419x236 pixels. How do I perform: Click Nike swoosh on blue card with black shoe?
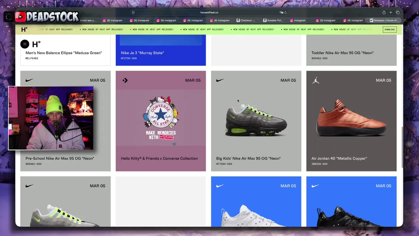tap(315, 186)
